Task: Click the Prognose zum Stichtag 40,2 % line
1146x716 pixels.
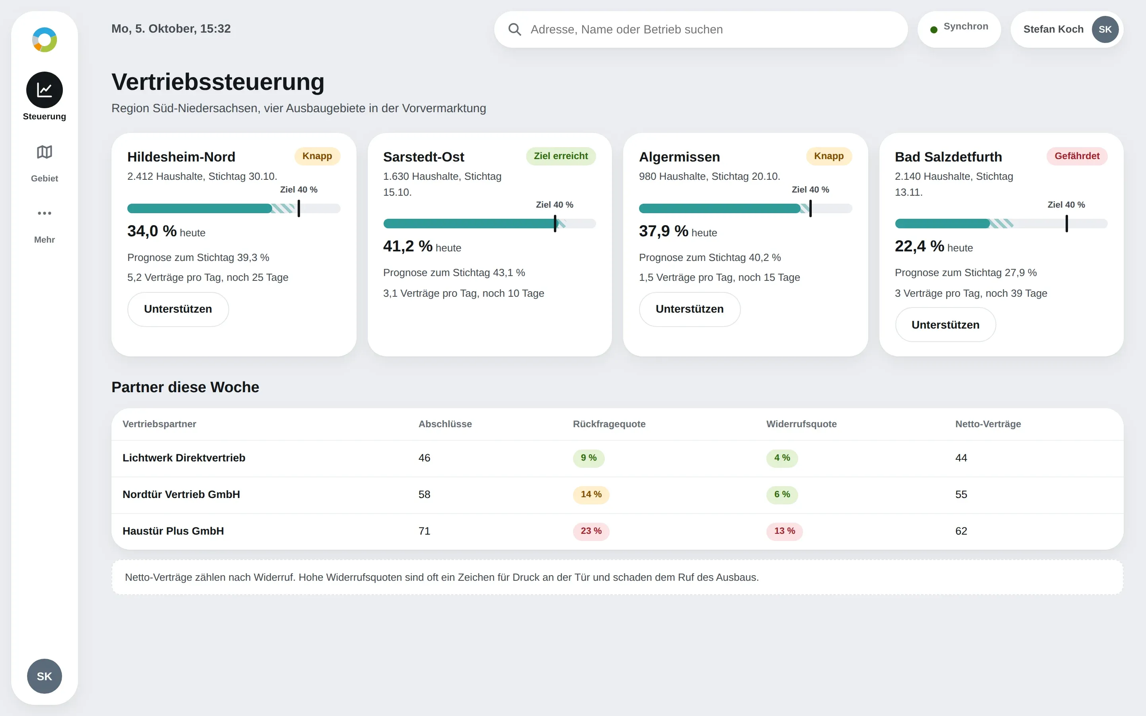Action: pos(709,258)
